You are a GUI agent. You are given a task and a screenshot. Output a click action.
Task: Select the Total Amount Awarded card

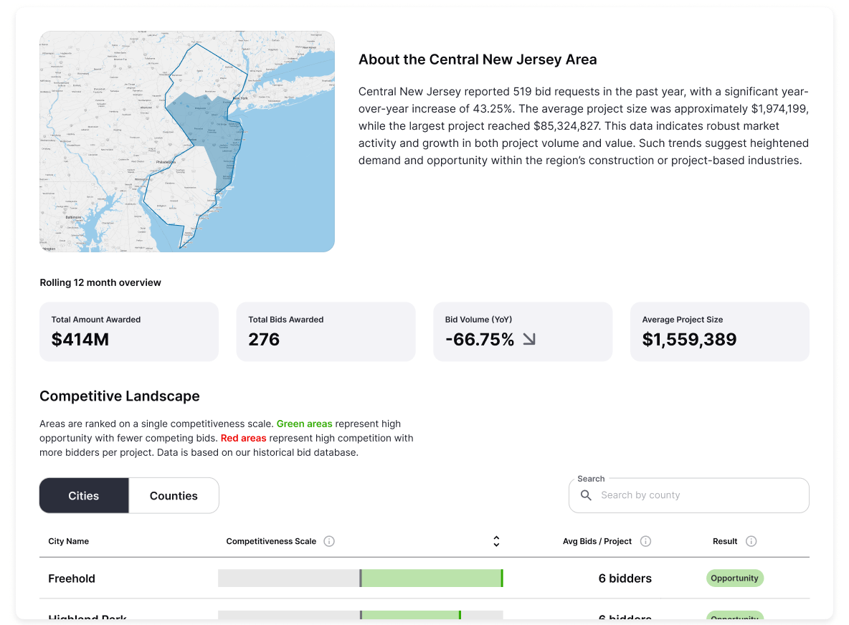pos(129,331)
